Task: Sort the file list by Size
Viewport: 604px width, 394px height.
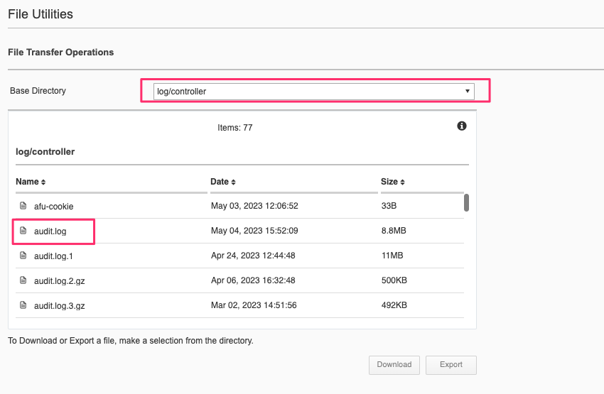Action: [x=402, y=182]
